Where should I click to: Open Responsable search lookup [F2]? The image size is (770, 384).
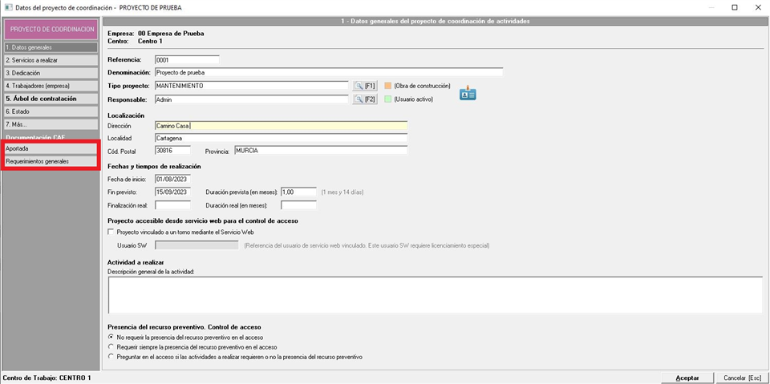(x=365, y=99)
